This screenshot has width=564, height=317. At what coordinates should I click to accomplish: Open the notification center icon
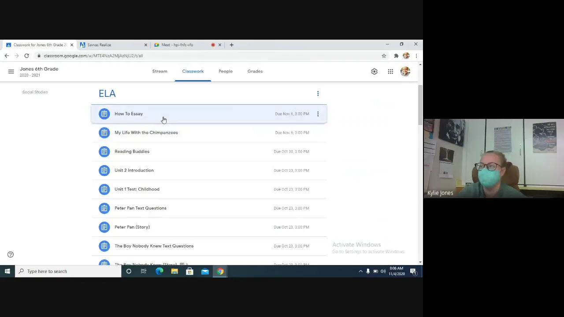coord(413,271)
